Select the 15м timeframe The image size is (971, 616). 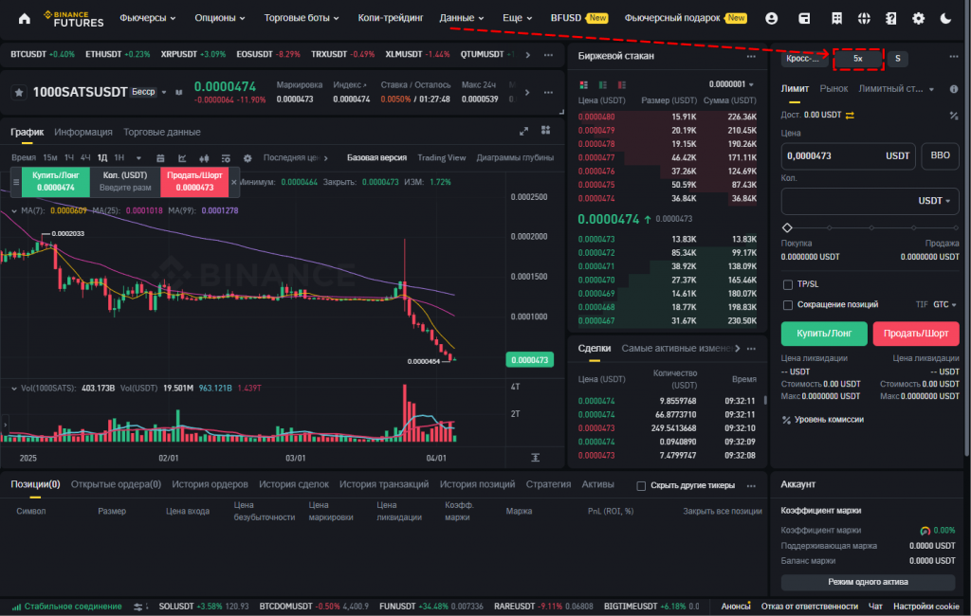tap(50, 158)
